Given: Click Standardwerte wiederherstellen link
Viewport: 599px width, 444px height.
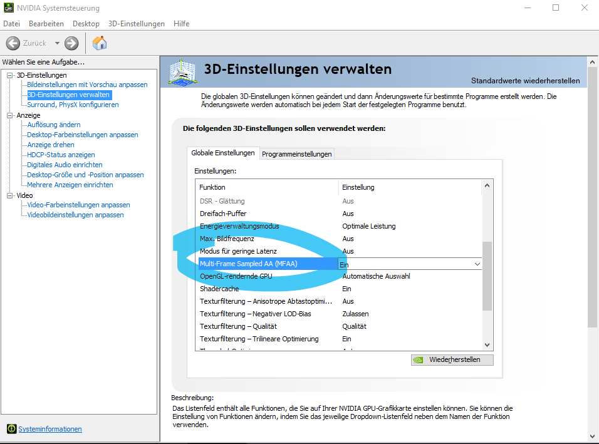Looking at the screenshot, I should click(x=525, y=81).
